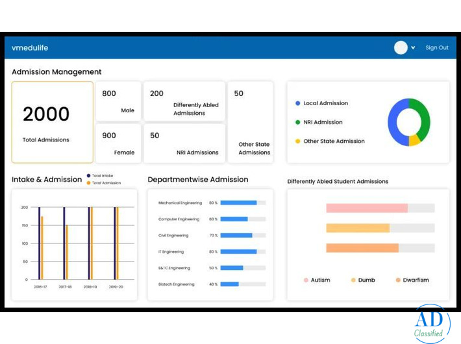Click the Departmentwise Admission heading
The width and height of the screenshot is (461, 344).
point(198,179)
